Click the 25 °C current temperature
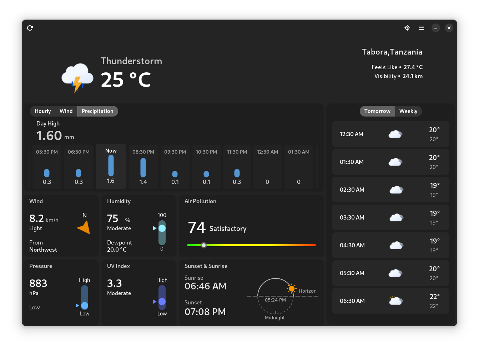 tap(126, 80)
